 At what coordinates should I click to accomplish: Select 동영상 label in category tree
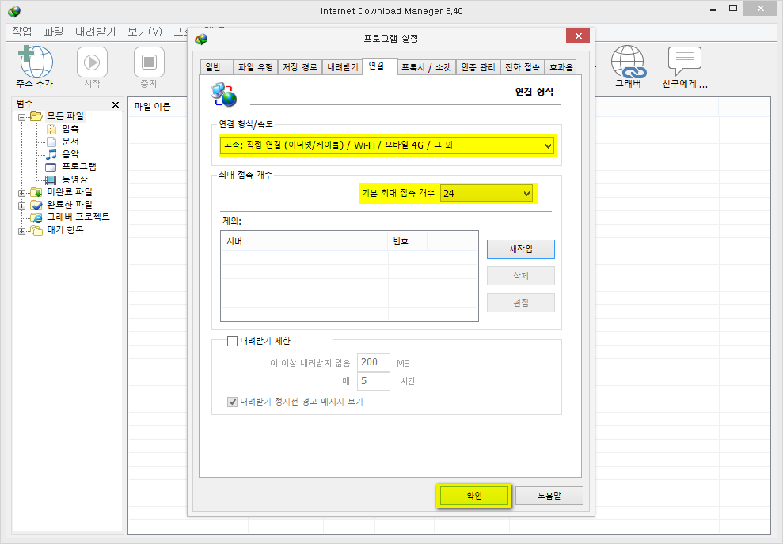[x=75, y=179]
